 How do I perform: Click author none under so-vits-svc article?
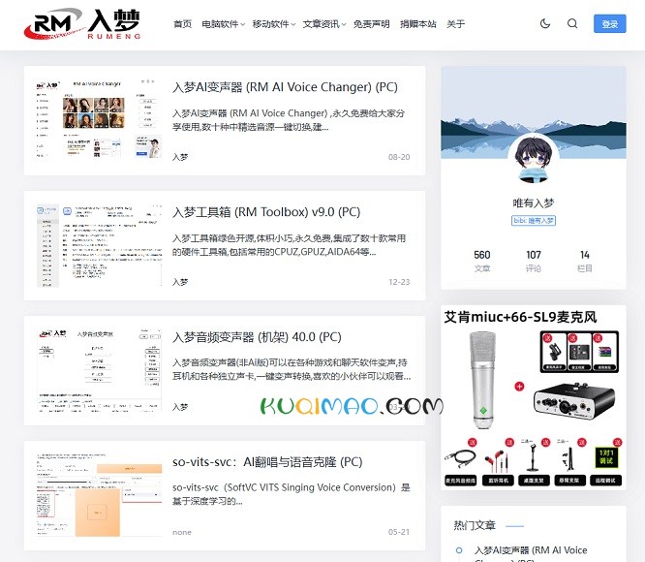pos(182,532)
